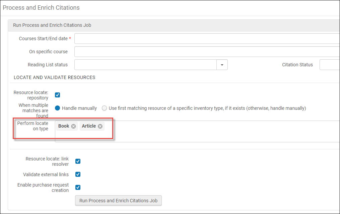Choose Use first matching resource radio option
Image resolution: width=340 pixels, height=214 pixels.
(105, 108)
